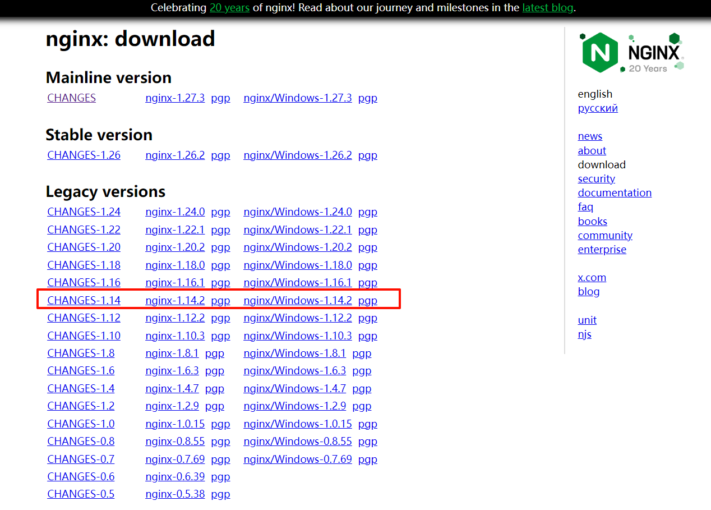Viewport: 711px width, 510px height.
Task: Download nginx/Windows-1.12.2
Action: coord(298,318)
